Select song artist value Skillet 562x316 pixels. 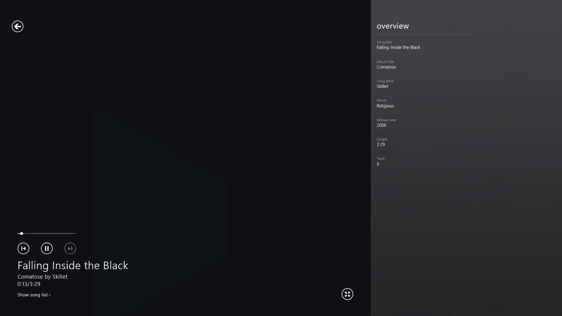point(382,86)
